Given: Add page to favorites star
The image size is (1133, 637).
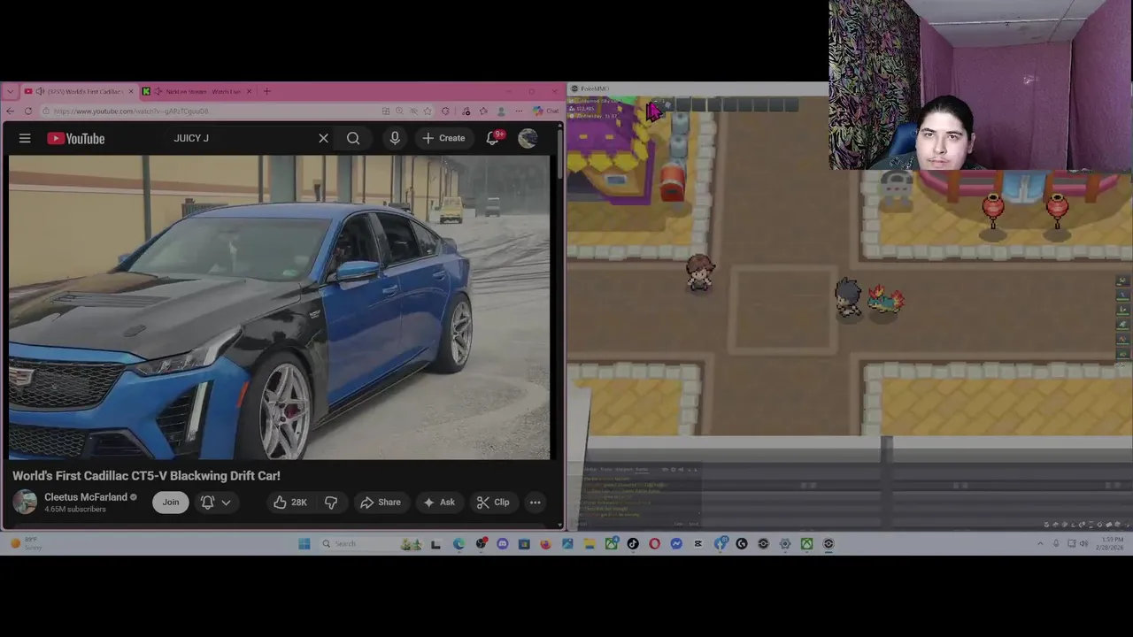Looking at the screenshot, I should (x=427, y=111).
